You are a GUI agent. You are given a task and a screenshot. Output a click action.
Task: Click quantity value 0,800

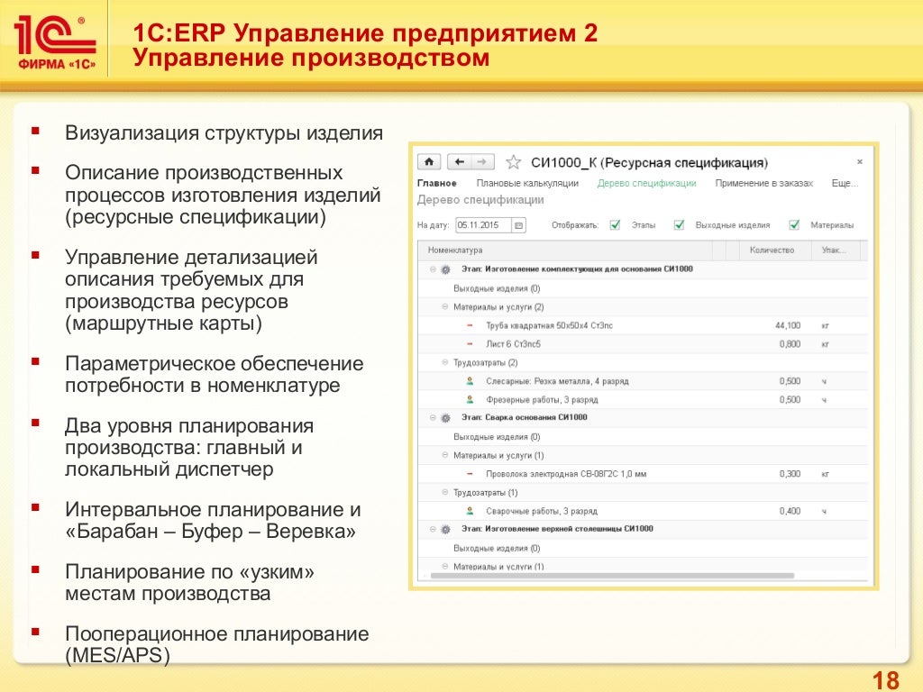click(790, 344)
